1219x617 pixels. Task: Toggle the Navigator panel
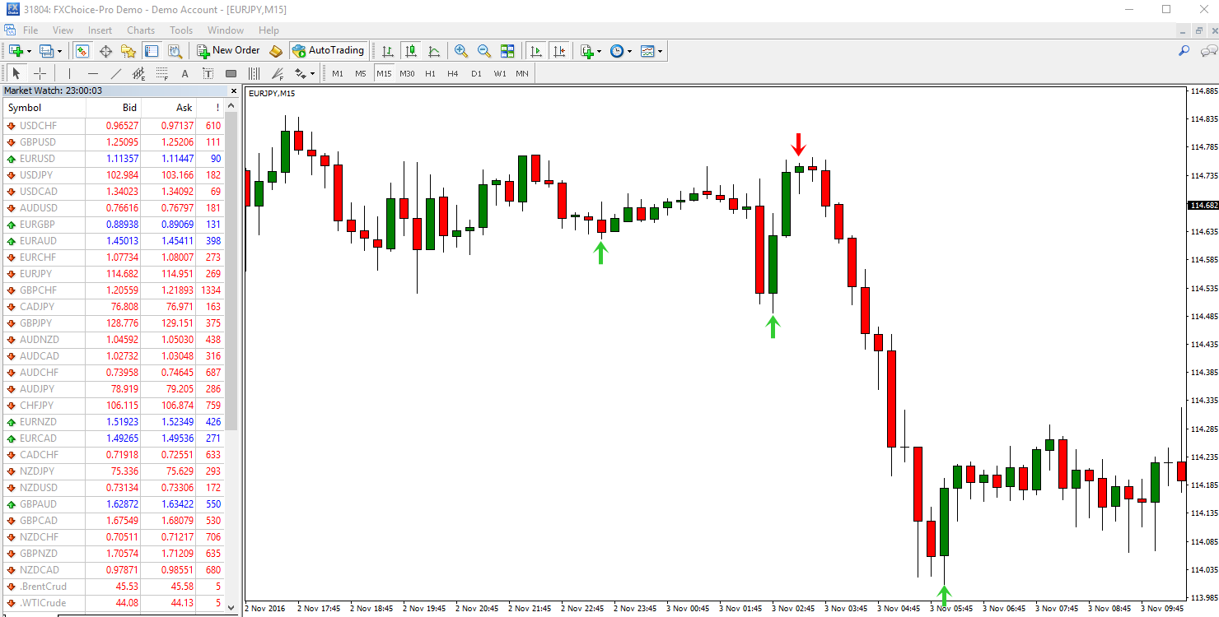(x=128, y=51)
